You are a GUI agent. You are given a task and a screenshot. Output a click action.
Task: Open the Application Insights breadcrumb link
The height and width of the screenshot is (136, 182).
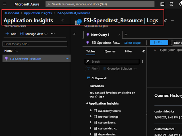(38, 13)
